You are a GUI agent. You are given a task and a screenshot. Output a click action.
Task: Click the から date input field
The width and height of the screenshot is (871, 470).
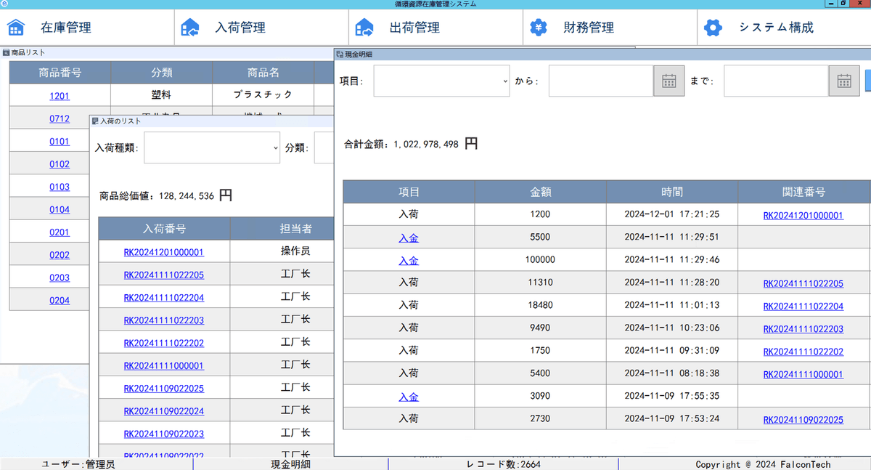(x=601, y=81)
